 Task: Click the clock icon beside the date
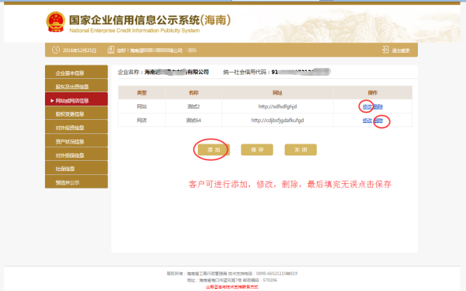tap(56, 50)
